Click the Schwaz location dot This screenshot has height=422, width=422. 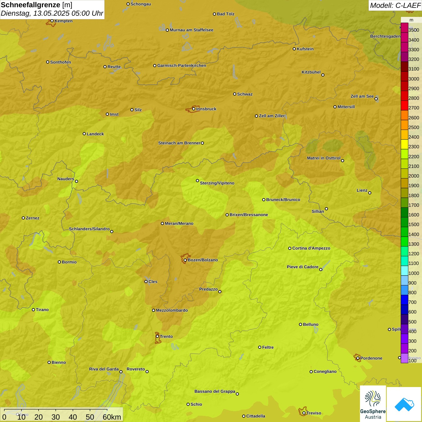(x=235, y=94)
